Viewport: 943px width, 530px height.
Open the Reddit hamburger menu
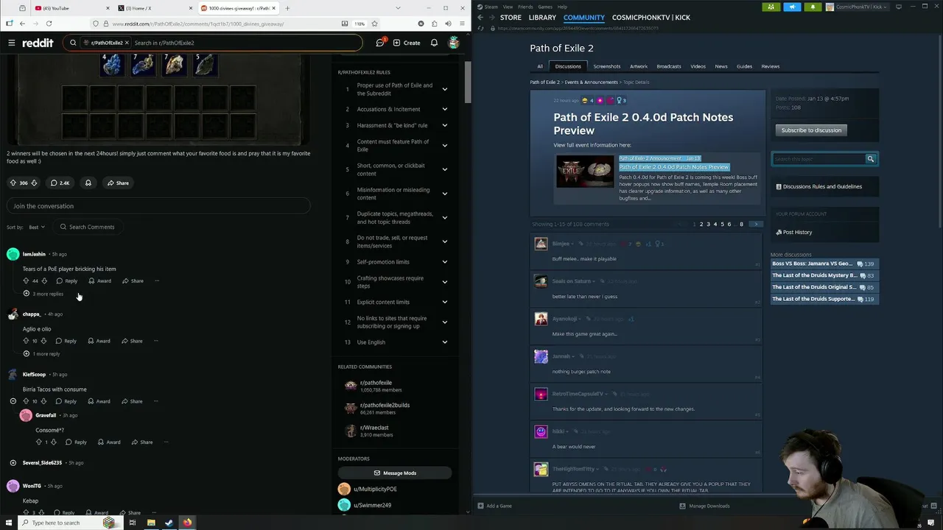[x=12, y=43]
